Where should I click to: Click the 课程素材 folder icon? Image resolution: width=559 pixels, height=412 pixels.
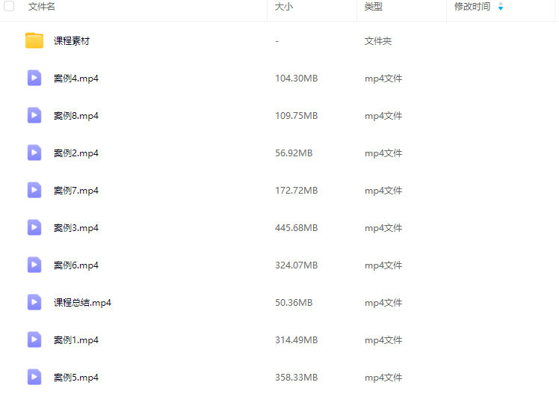[34, 40]
